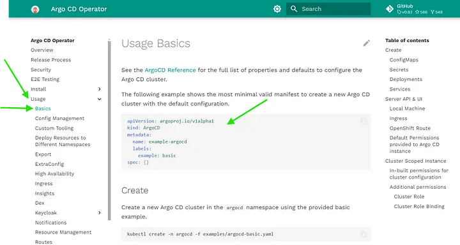Go to Cluster Role Binding section
Image resolution: width=460 pixels, height=245 pixels.
(x=419, y=206)
